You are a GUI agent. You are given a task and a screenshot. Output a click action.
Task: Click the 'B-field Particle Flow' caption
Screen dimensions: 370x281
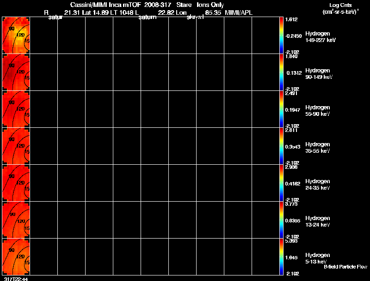click(345, 267)
